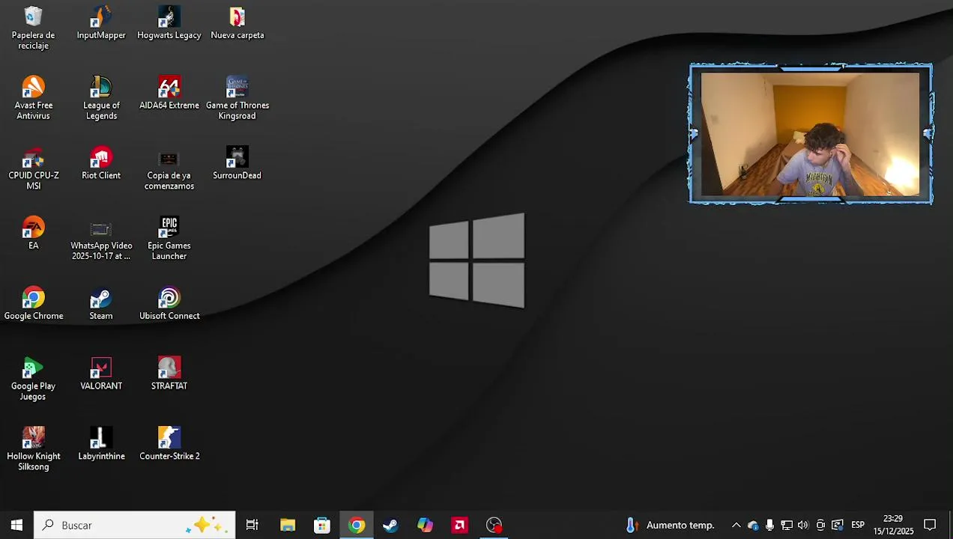This screenshot has width=953, height=539.
Task: Open Microsoft Store from the taskbar
Action: (322, 525)
